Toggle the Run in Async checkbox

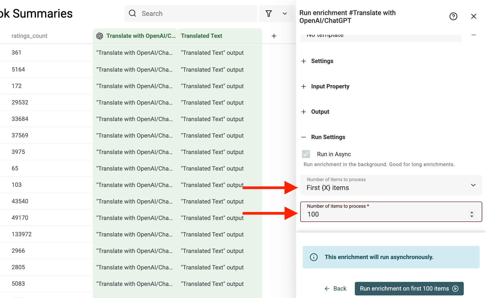(x=306, y=154)
